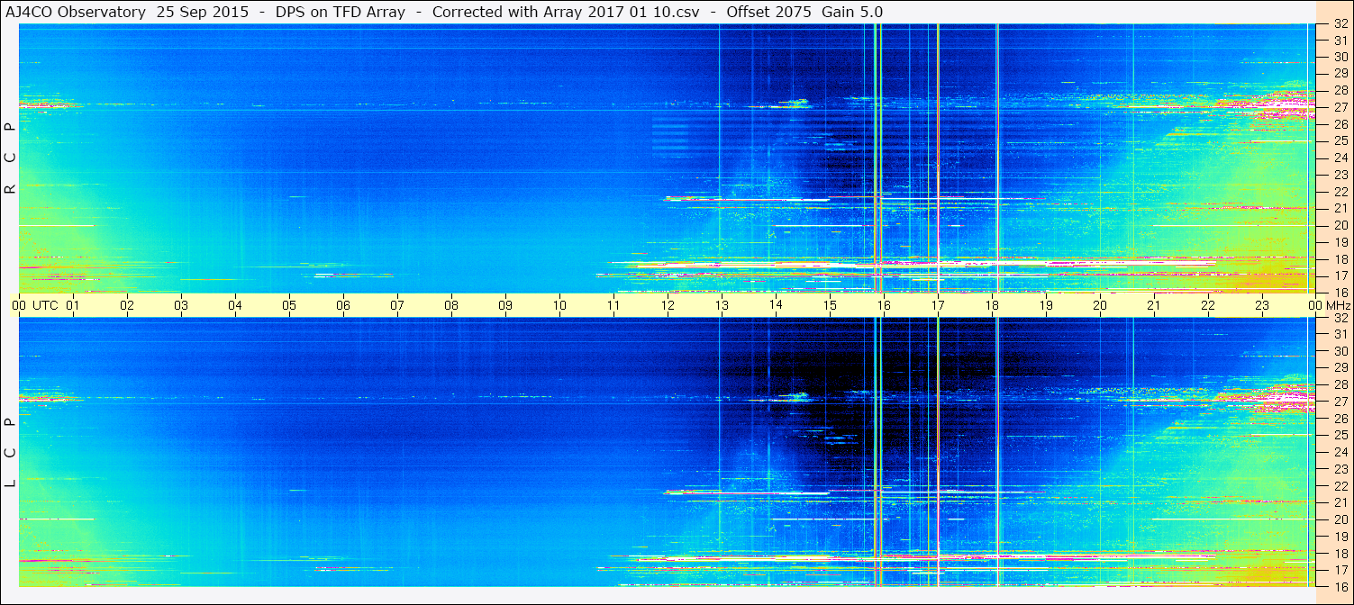Click the 32 MHz tick in LCP panel
Viewport: 1354px width, 605px height.
pyautogui.click(x=1340, y=318)
